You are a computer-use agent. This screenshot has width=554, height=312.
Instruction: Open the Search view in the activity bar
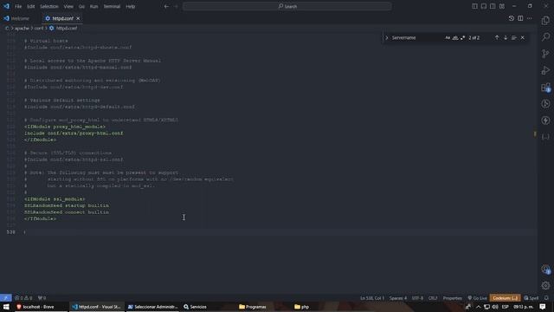pos(545,36)
